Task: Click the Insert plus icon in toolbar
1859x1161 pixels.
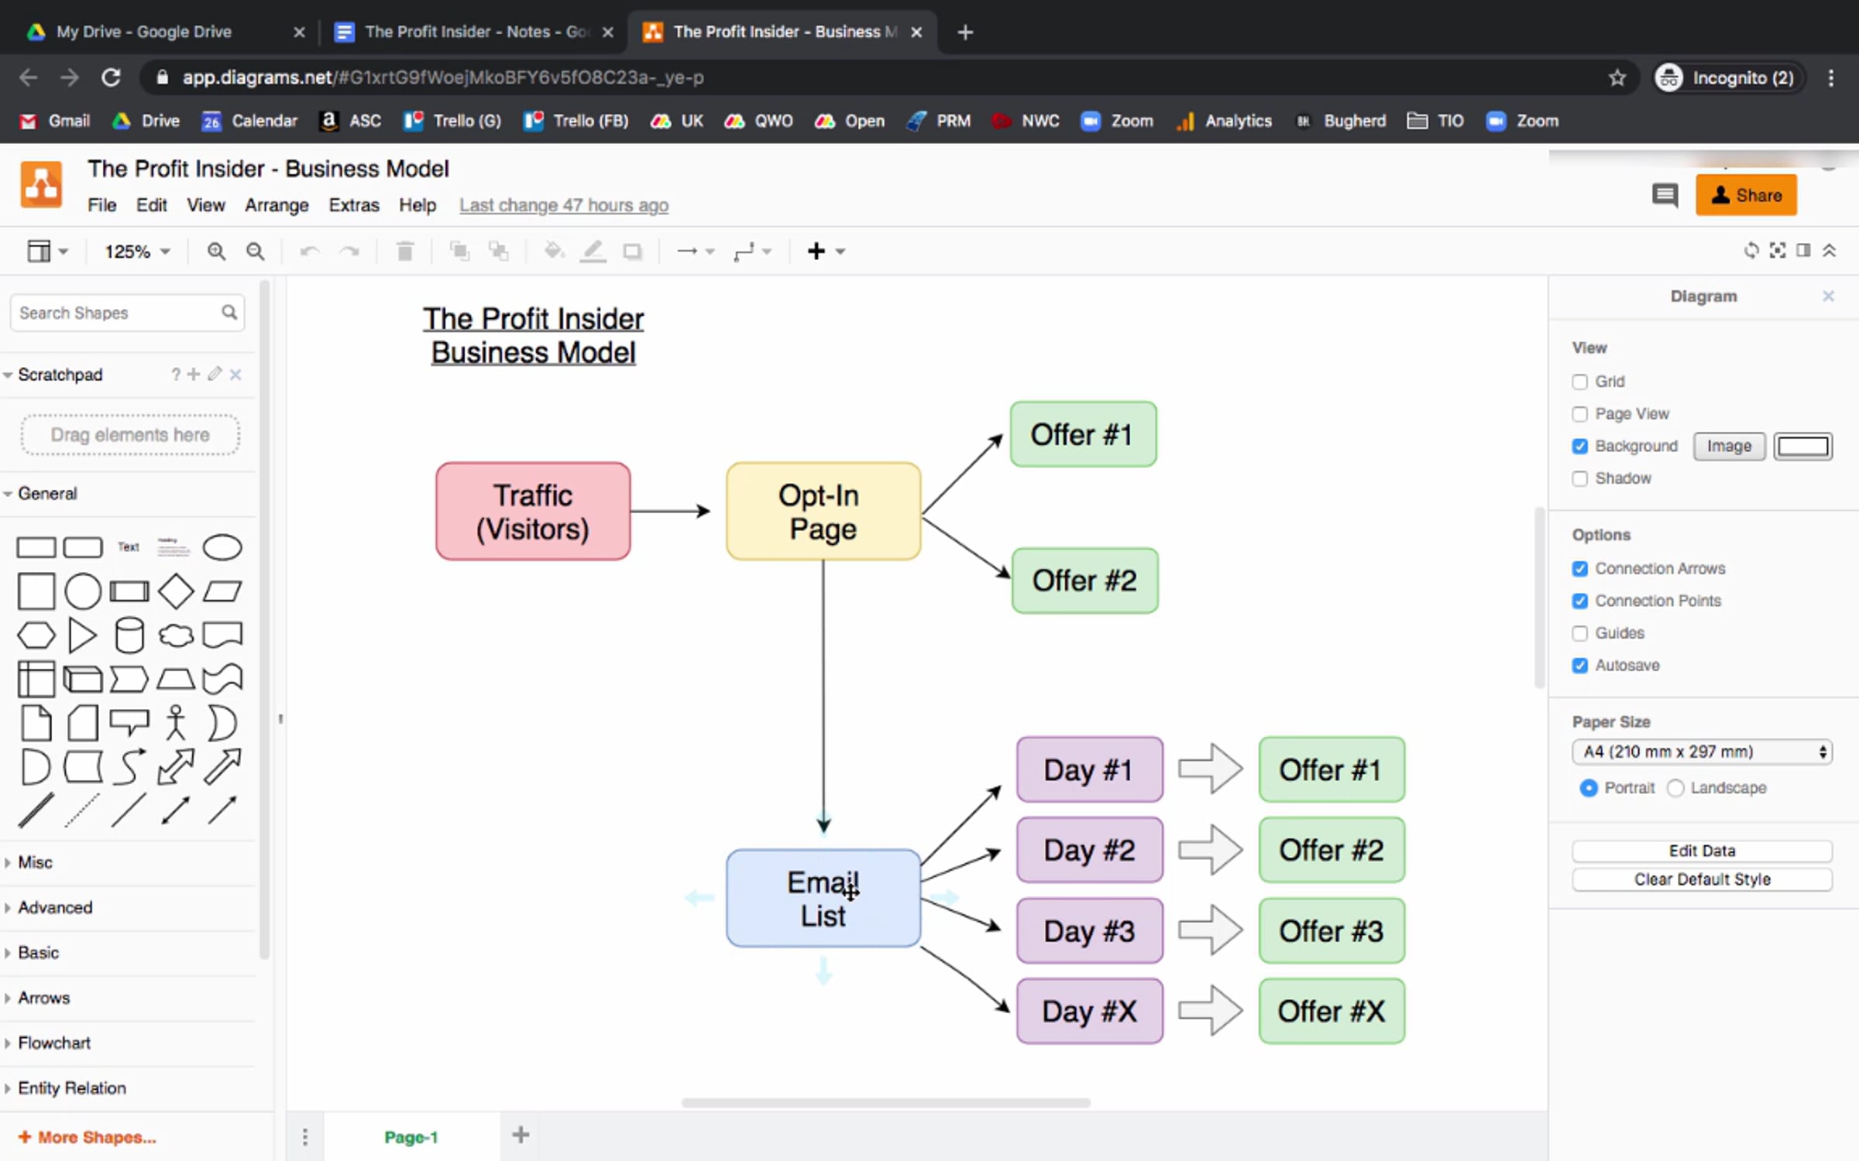Action: pos(816,252)
